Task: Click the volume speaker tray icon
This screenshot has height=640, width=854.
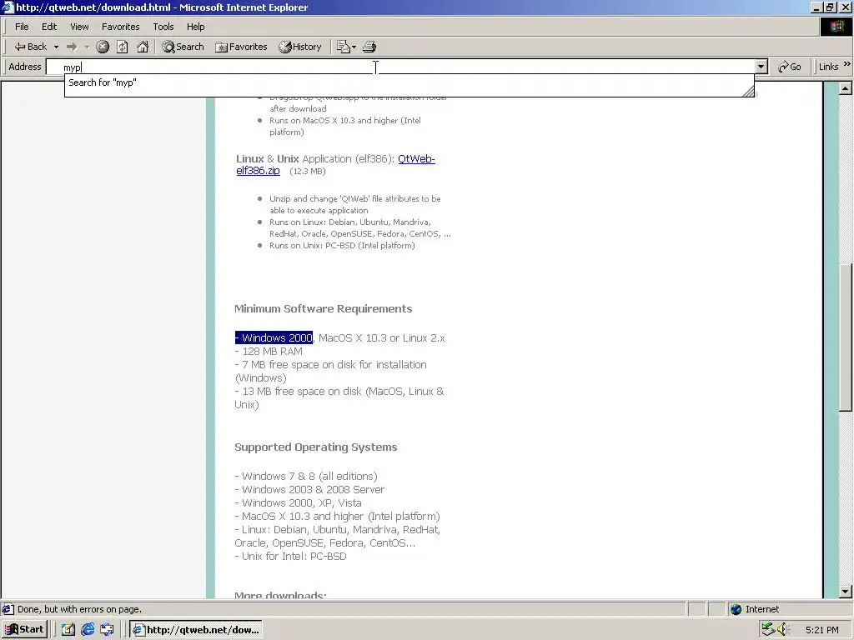Action: point(783,630)
